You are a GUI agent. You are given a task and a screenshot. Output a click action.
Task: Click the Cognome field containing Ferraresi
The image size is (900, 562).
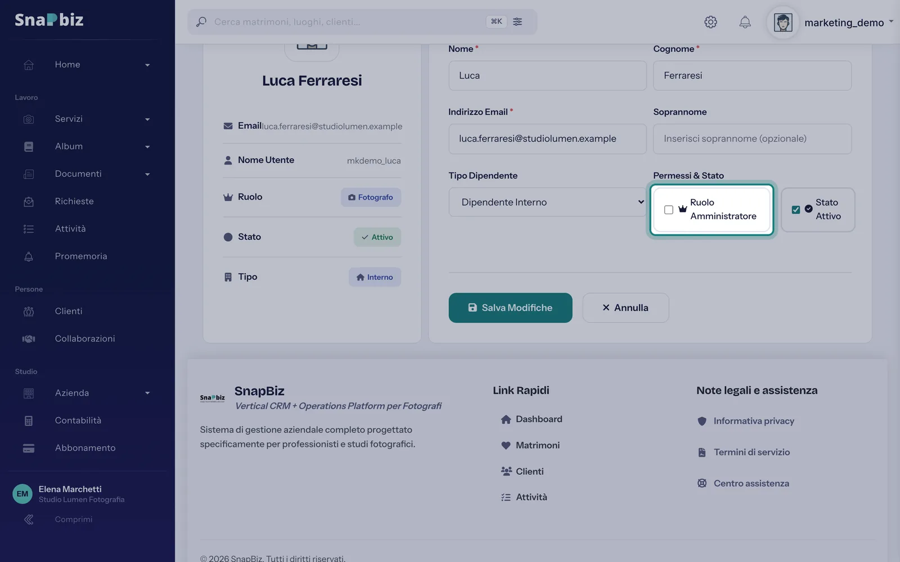click(752, 75)
